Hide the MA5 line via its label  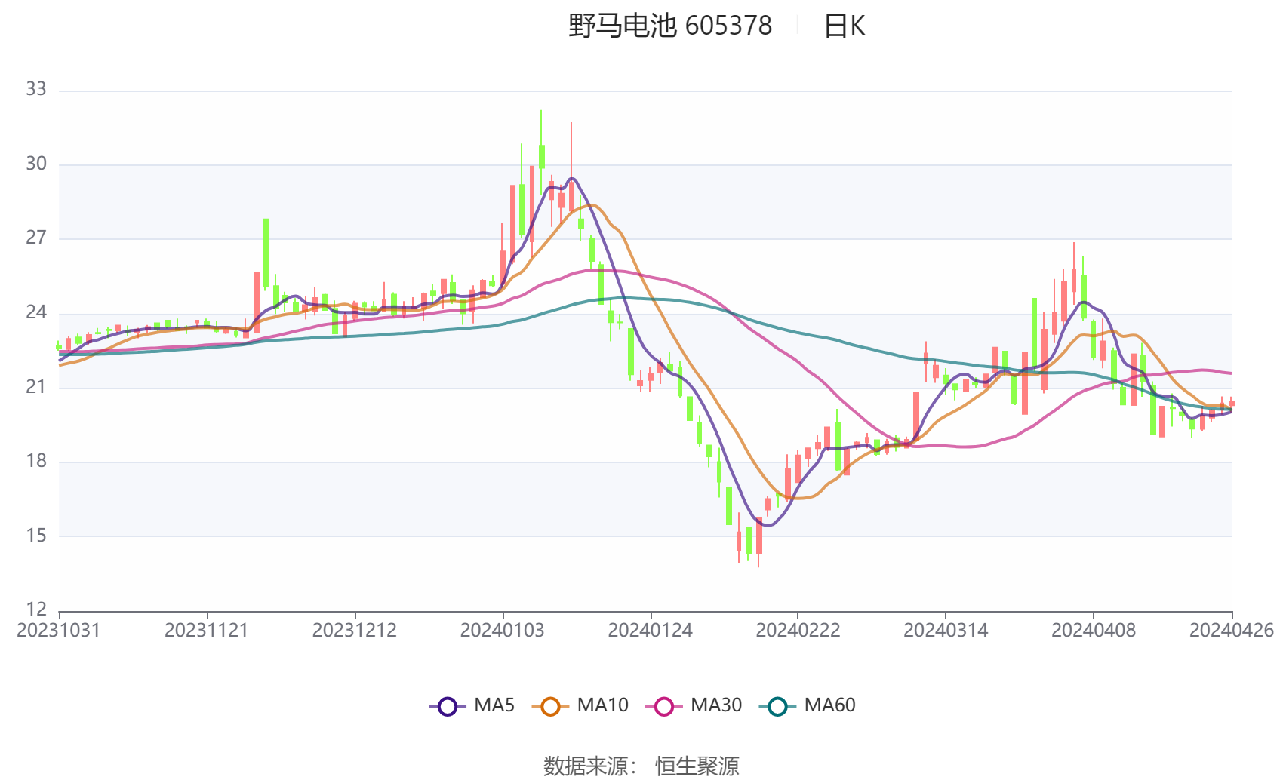(x=494, y=705)
